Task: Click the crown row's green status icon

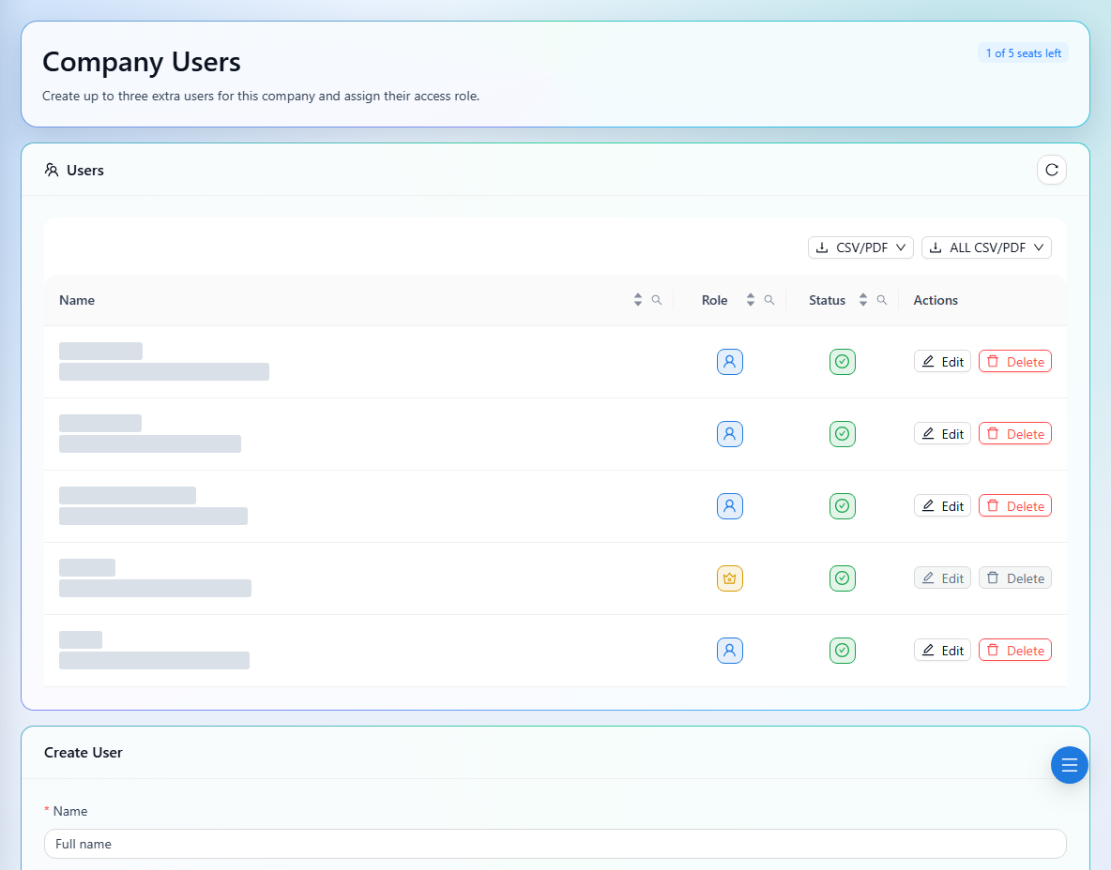Action: pyautogui.click(x=843, y=578)
